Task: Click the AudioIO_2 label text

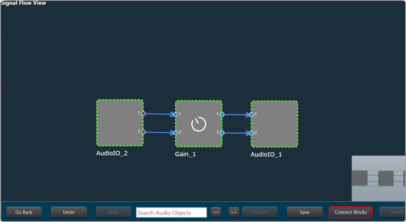Action: [112, 153]
